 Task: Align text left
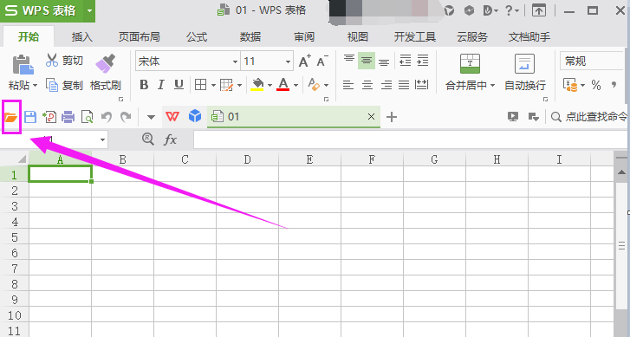point(348,85)
